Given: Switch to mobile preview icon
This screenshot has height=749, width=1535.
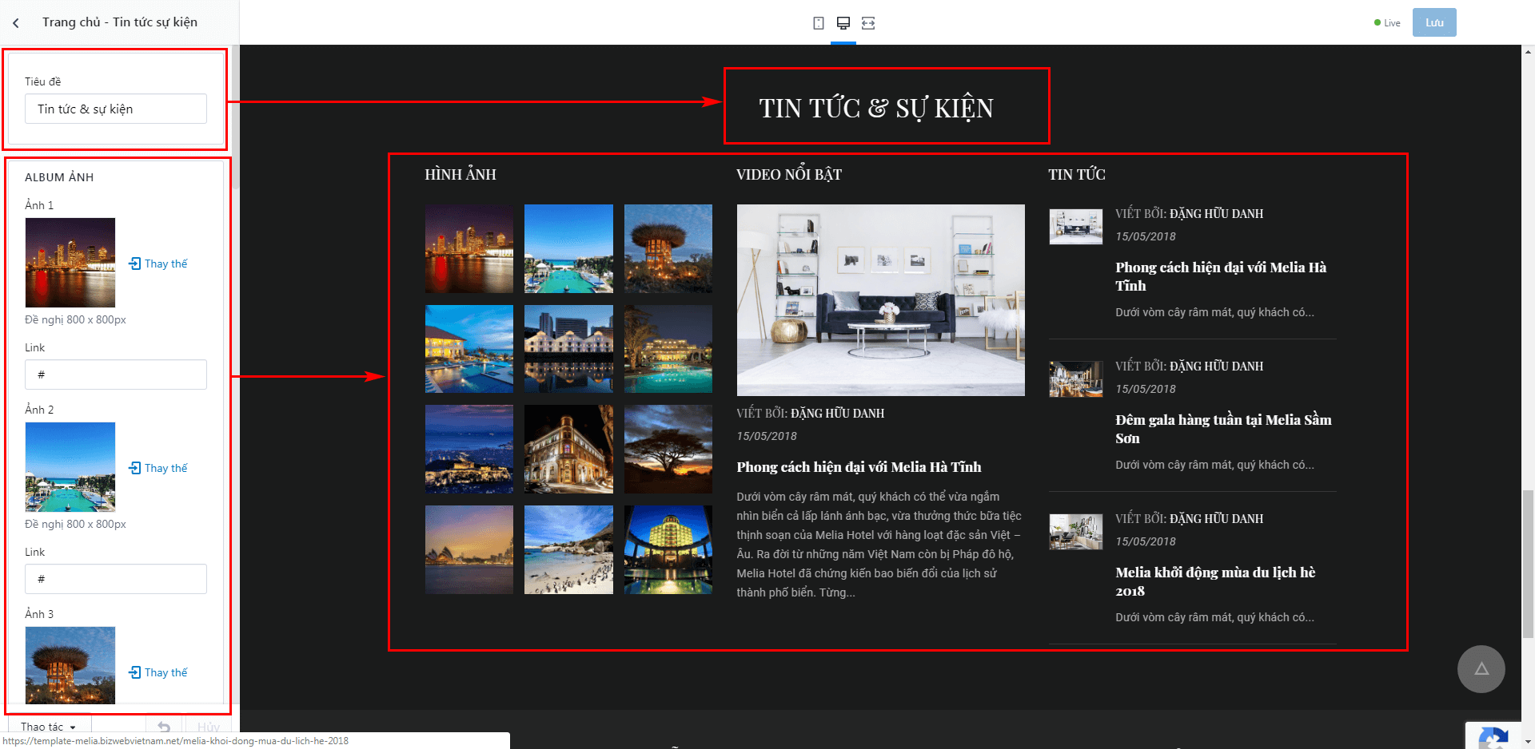Looking at the screenshot, I should [819, 23].
